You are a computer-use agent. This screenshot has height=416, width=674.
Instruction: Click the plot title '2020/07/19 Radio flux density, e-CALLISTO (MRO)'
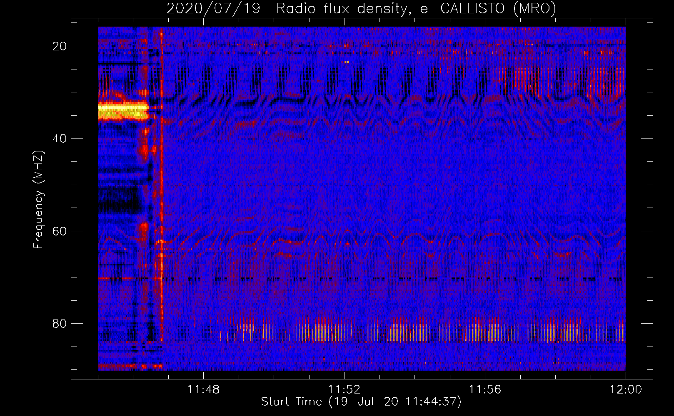pos(361,8)
